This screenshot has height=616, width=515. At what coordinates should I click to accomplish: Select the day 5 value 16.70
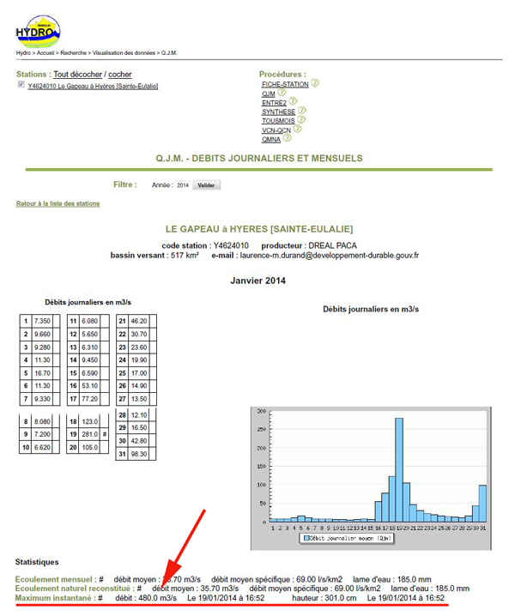(x=42, y=373)
